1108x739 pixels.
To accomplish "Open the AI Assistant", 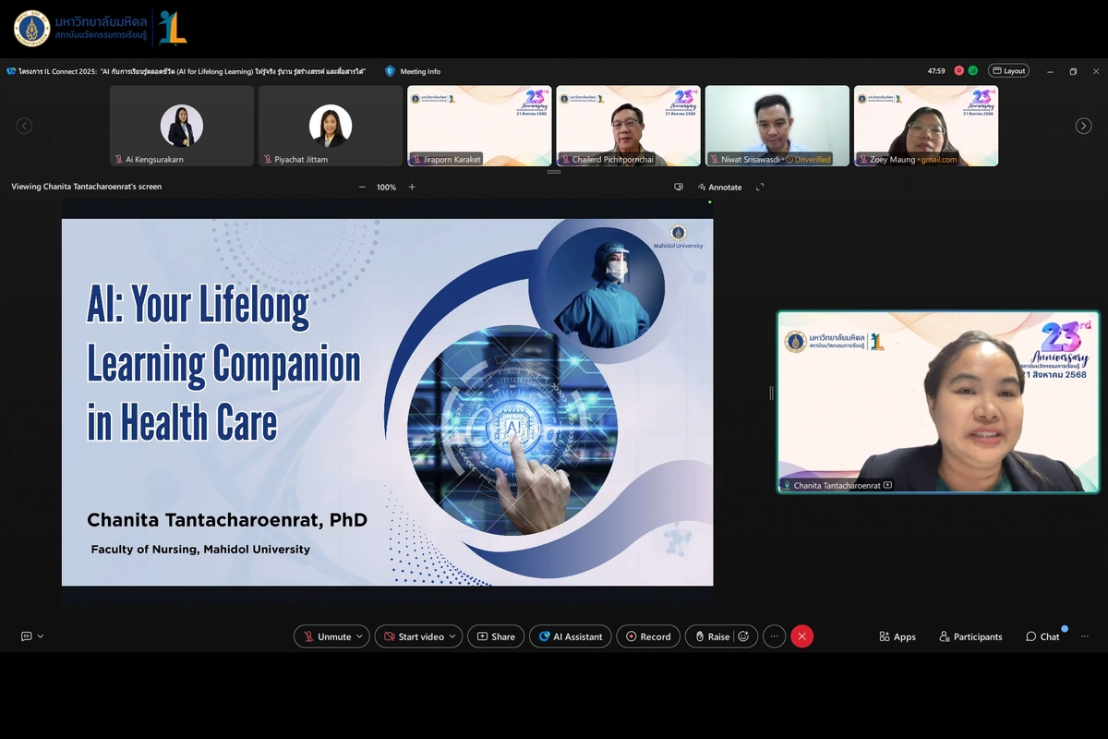I will click(x=570, y=636).
